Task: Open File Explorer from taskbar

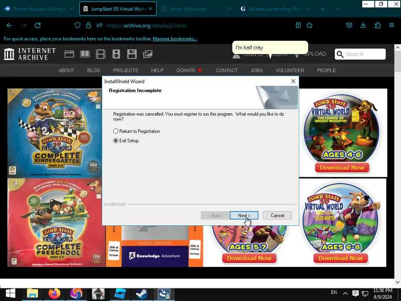Action: [x=33, y=294]
